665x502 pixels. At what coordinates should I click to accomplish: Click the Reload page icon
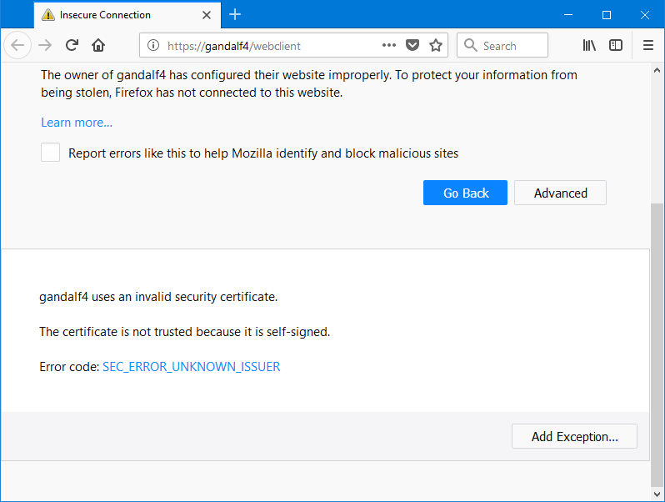tap(72, 45)
